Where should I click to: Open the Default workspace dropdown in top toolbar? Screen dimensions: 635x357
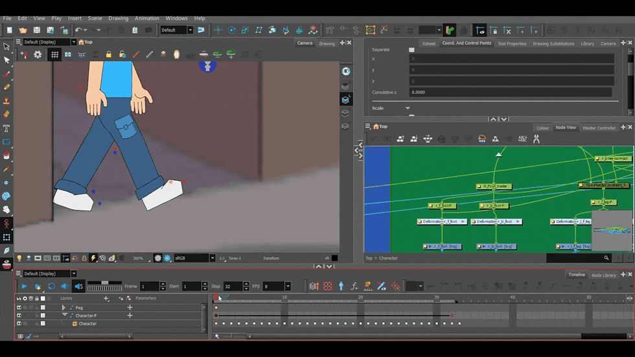click(x=190, y=30)
